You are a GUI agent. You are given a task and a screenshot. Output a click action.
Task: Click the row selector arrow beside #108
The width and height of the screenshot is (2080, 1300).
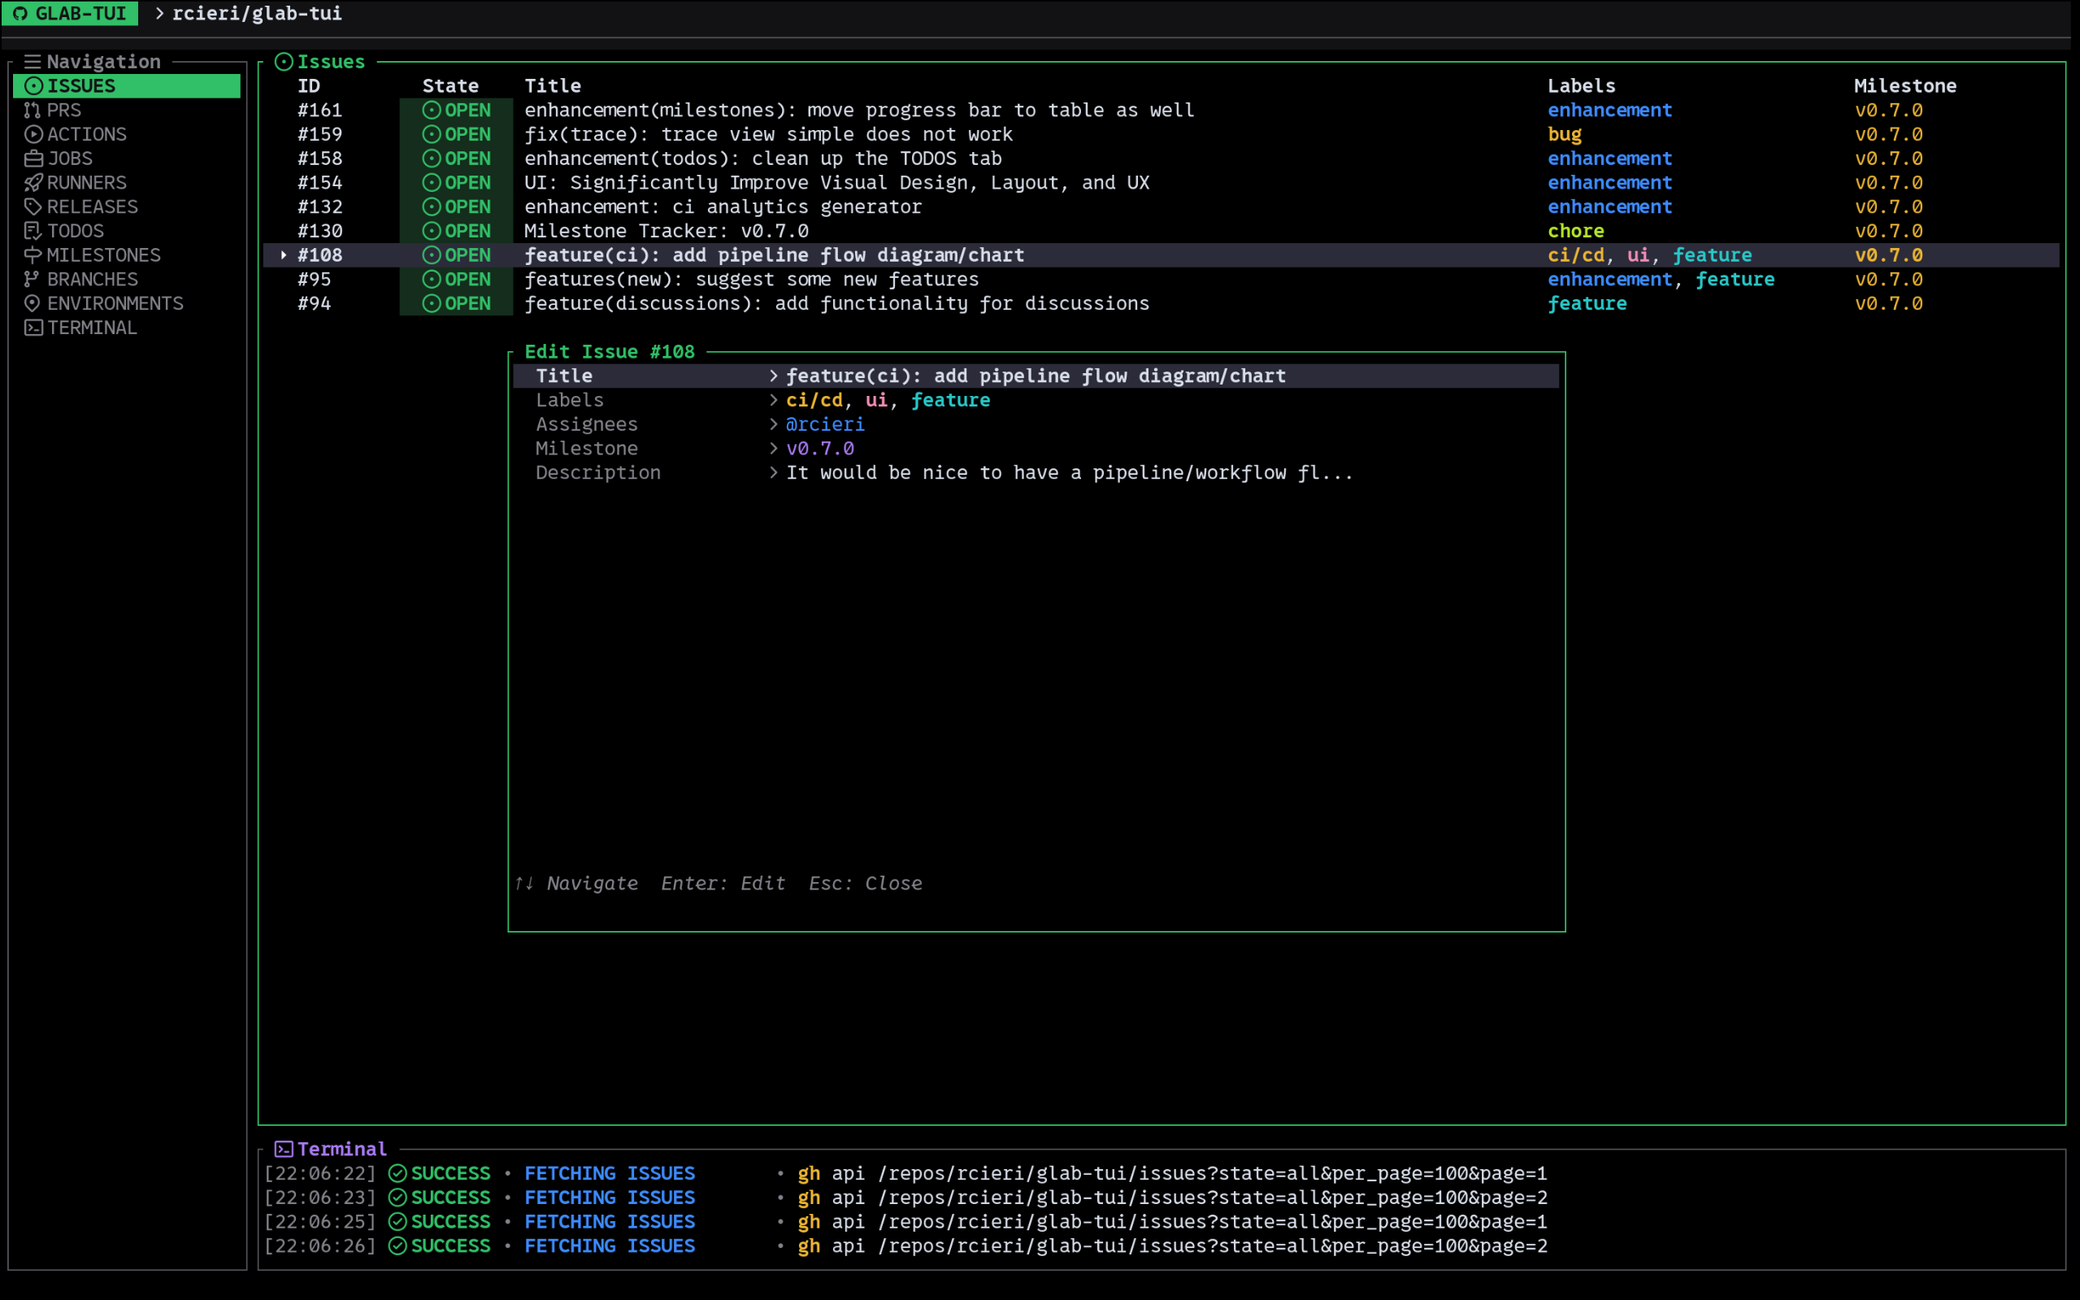point(284,254)
